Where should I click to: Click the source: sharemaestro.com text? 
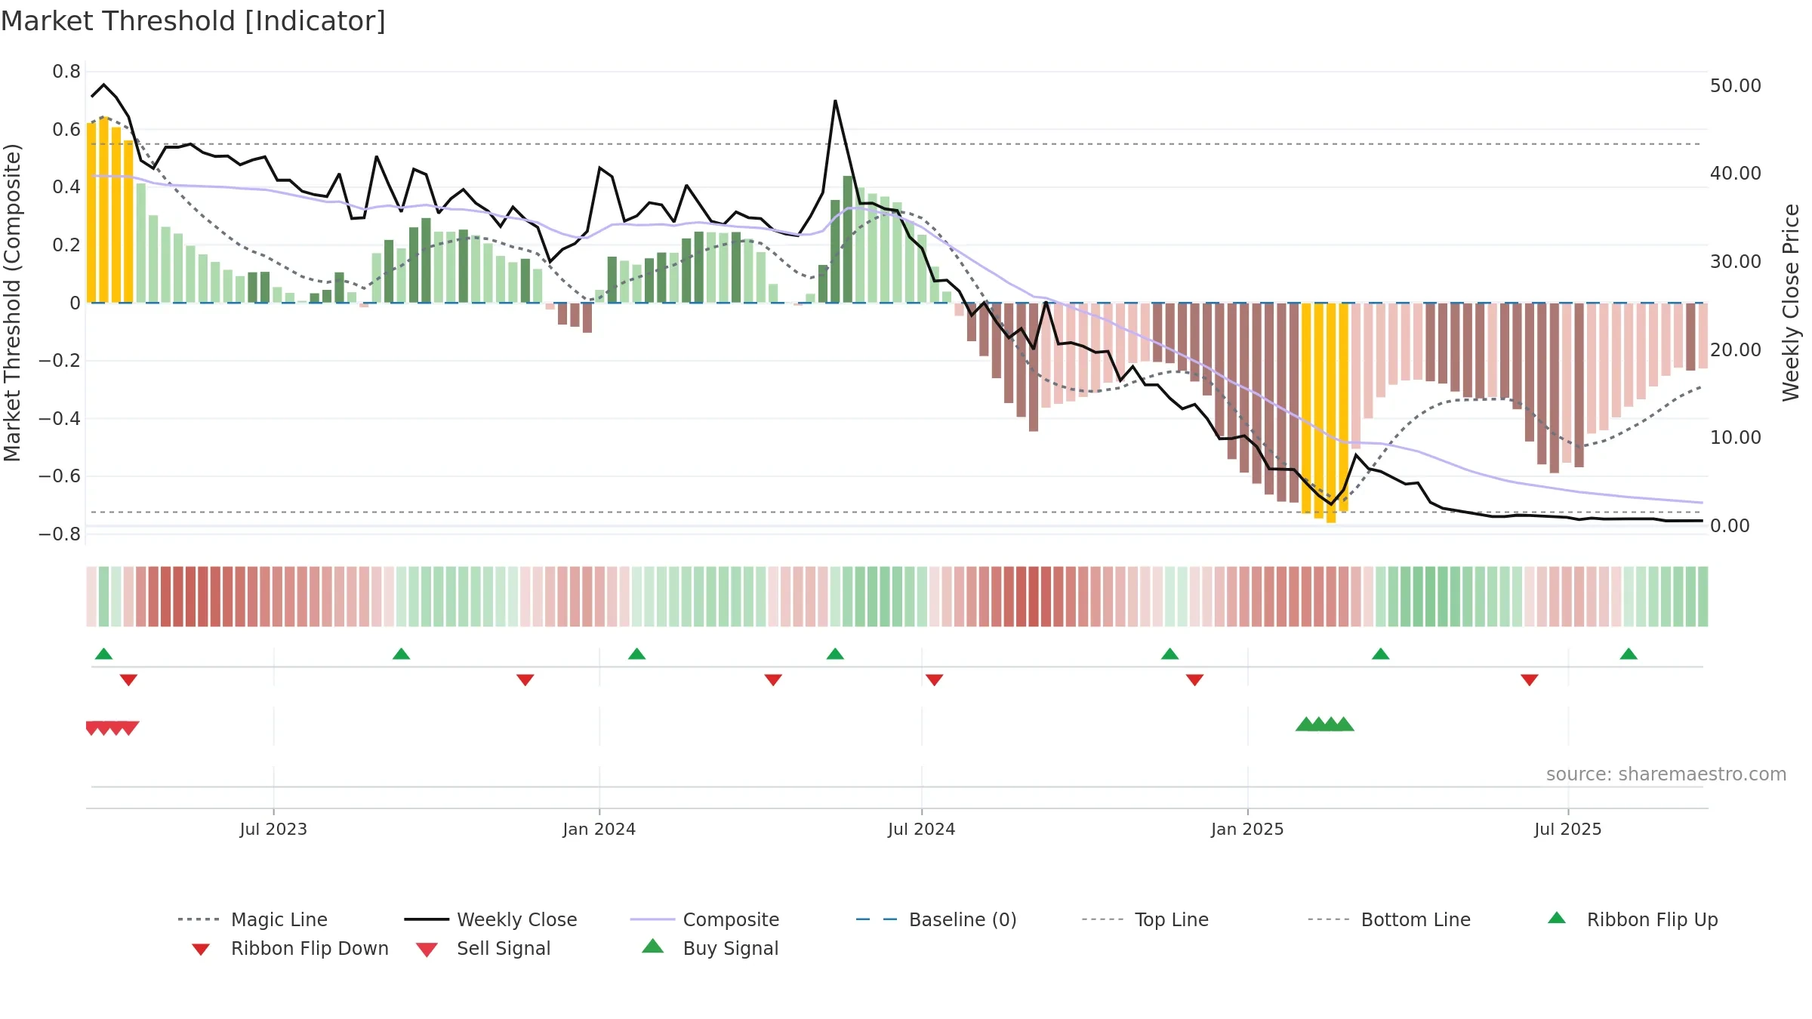point(1666,774)
